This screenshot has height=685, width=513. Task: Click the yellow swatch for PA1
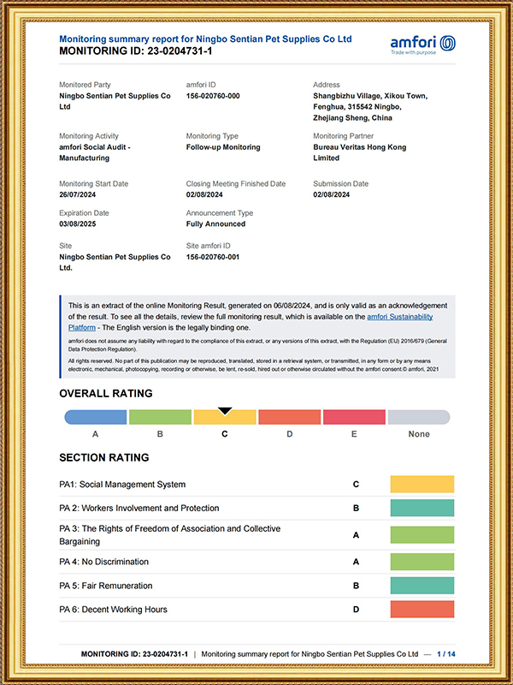[422, 484]
